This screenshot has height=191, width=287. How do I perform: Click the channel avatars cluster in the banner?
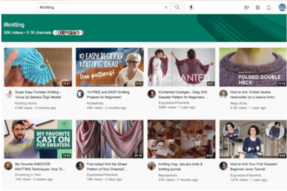(68, 33)
